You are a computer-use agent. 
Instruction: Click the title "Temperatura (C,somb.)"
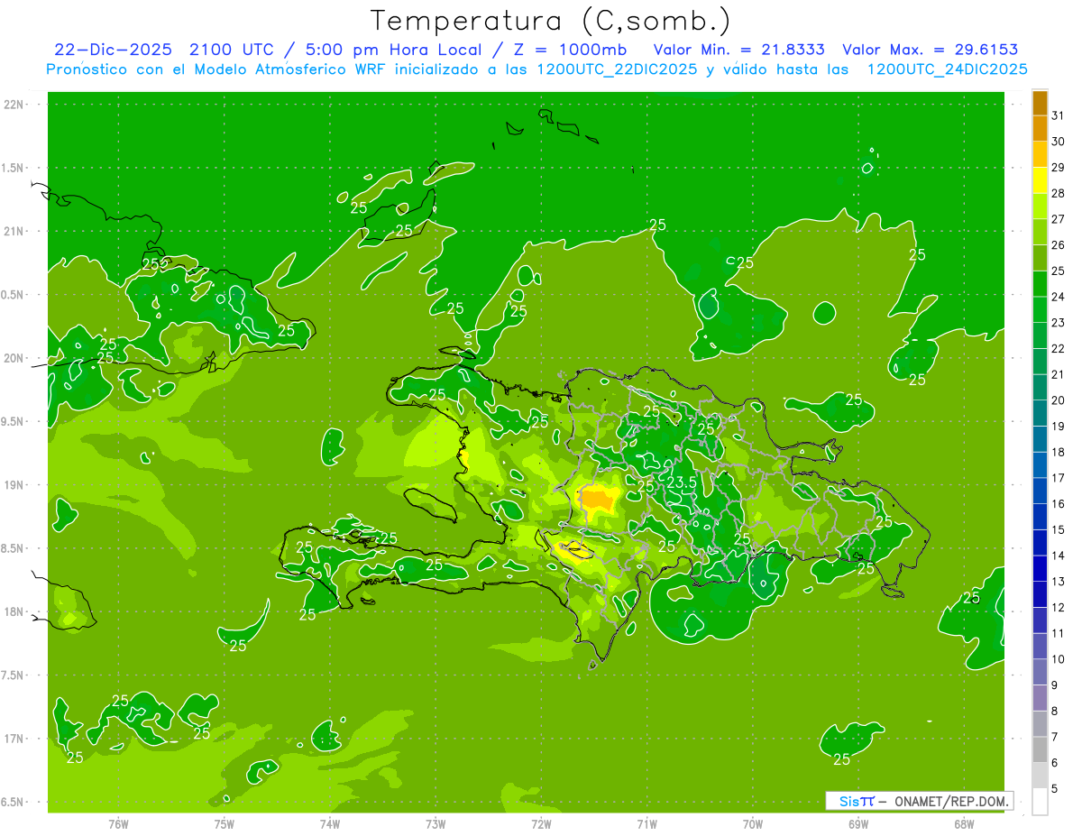coord(551,21)
